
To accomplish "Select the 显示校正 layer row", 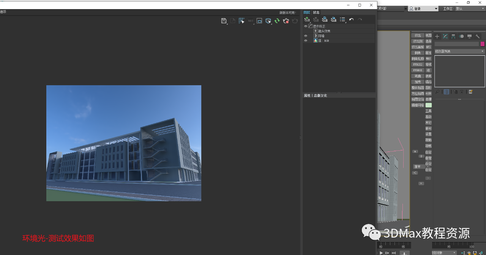I will pyautogui.click(x=339, y=26).
